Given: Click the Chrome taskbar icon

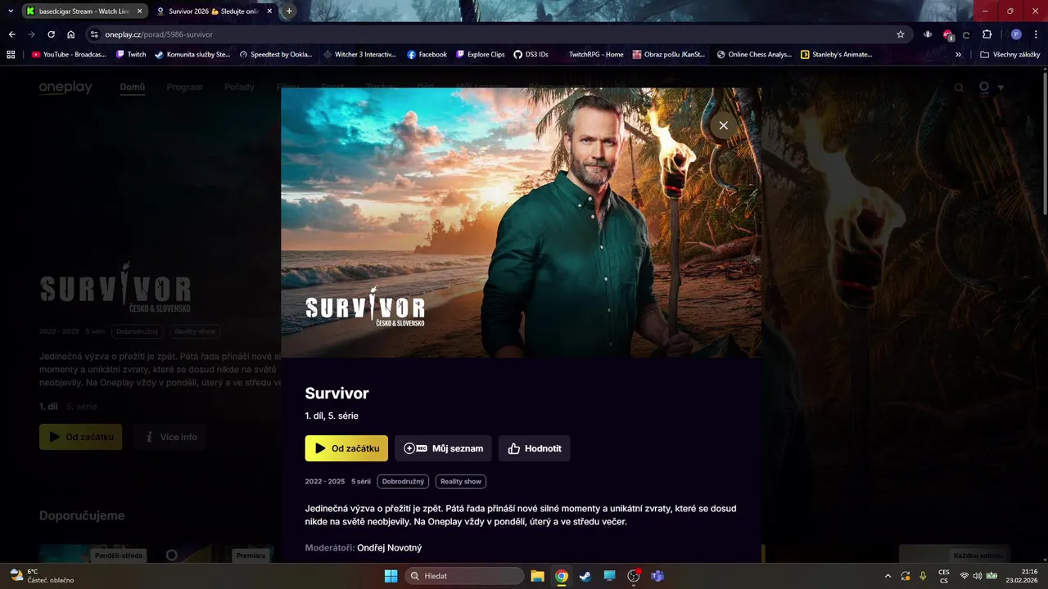Looking at the screenshot, I should [x=561, y=576].
